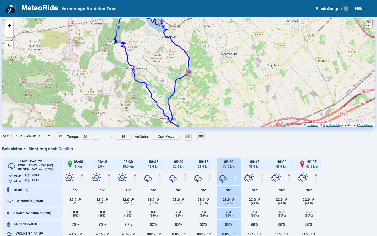Viewport: 377px width, 236px height.
Task: Click the Tempo speed field
Action: pos(85,137)
